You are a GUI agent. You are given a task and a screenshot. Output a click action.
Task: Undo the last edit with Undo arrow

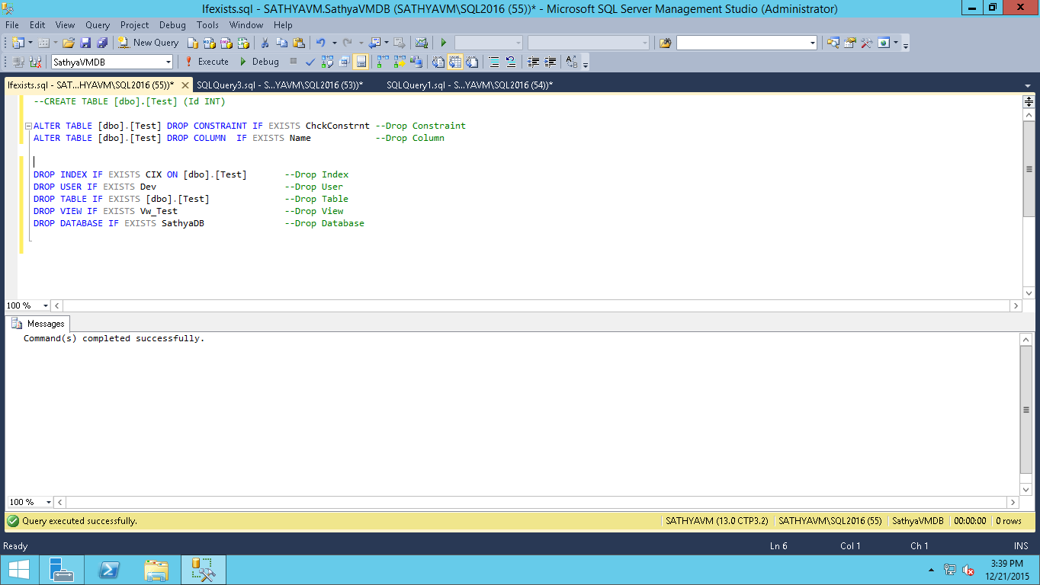[321, 43]
